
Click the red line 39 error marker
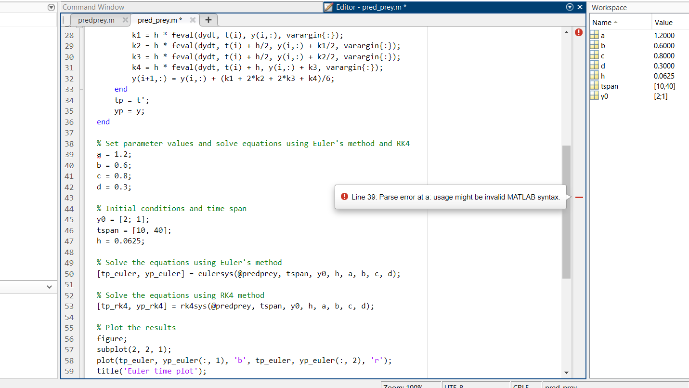(579, 197)
